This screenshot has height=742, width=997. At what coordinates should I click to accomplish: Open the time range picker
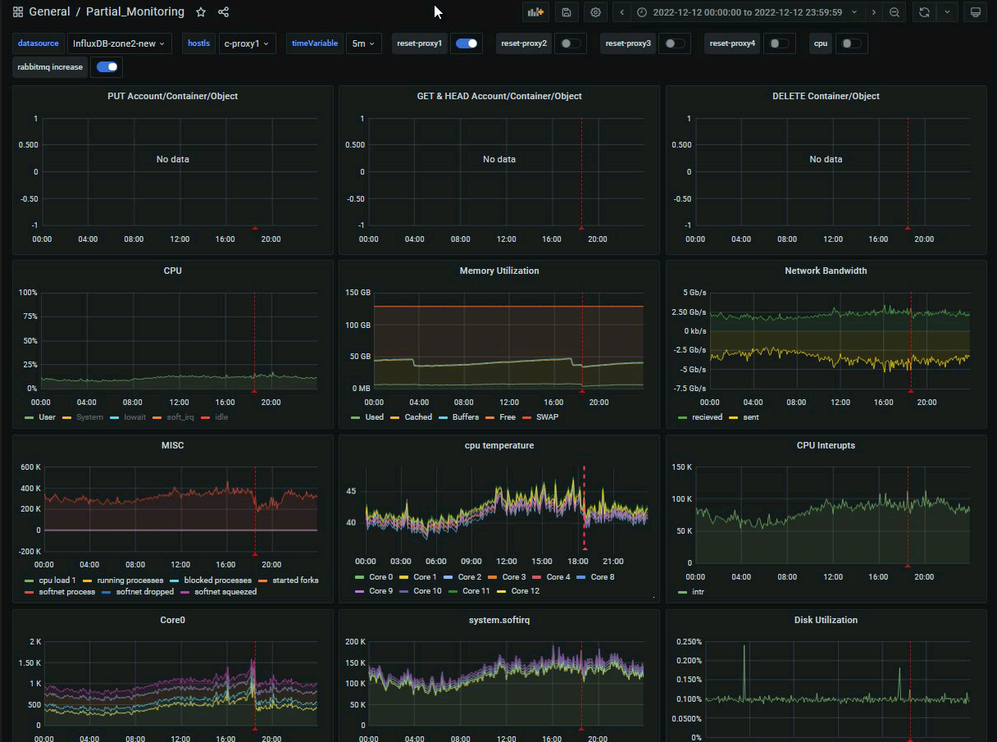(x=746, y=12)
